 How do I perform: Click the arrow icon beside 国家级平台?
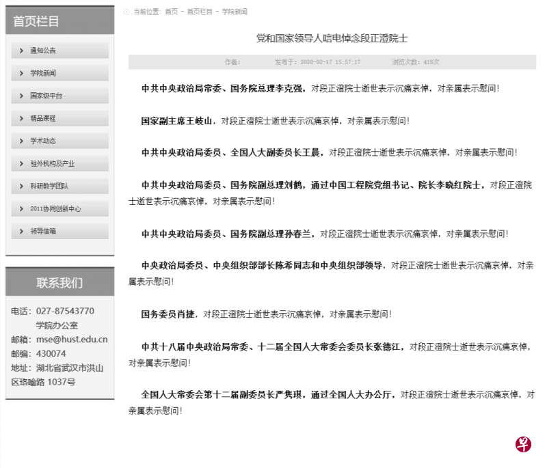pos(22,95)
